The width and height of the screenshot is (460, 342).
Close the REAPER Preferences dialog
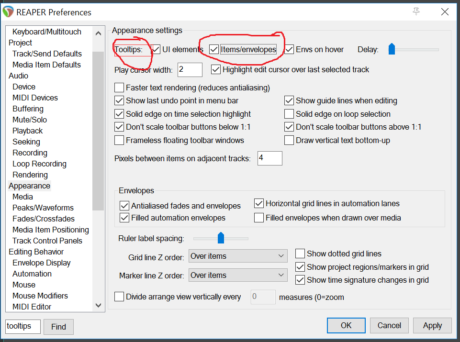pos(446,11)
